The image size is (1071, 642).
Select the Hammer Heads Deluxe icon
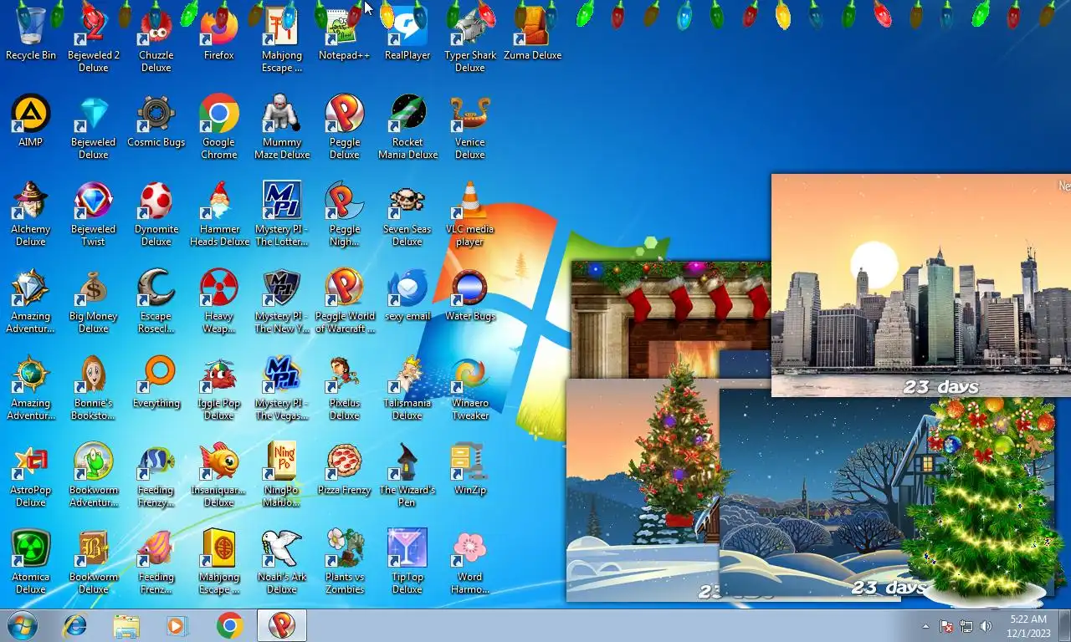click(x=219, y=213)
